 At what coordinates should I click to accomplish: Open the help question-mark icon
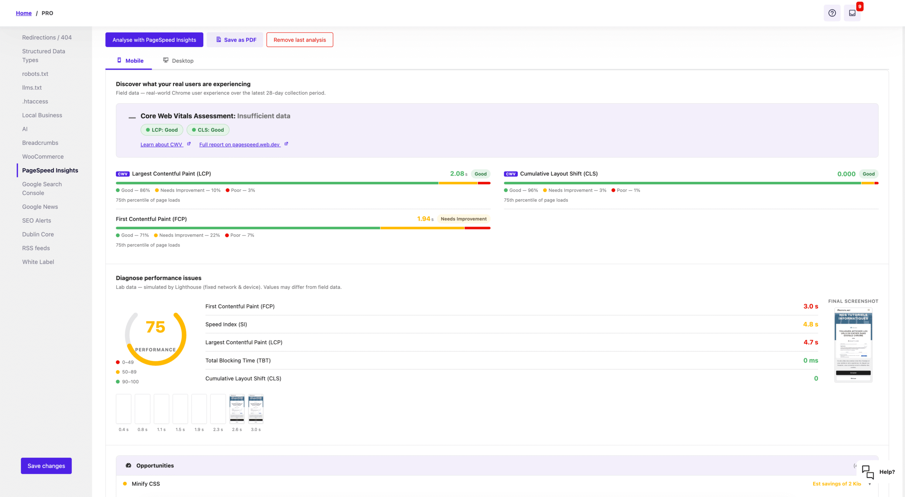coord(832,13)
